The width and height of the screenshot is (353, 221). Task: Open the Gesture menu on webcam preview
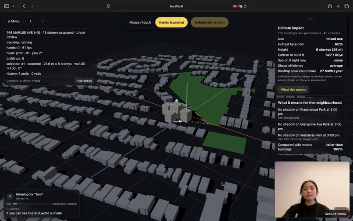pyautogui.click(x=335, y=214)
